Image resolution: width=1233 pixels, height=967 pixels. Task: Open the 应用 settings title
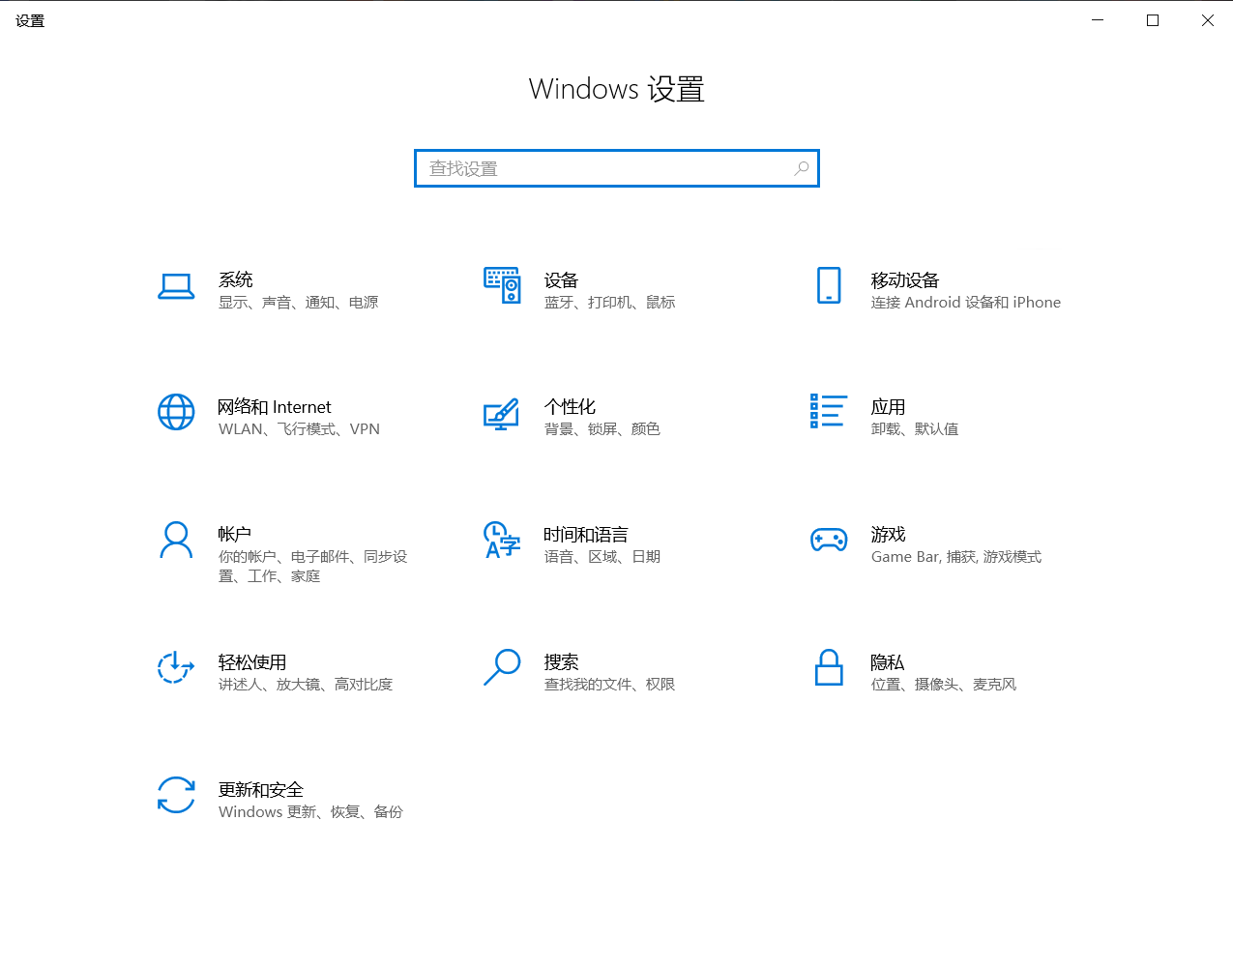pos(888,406)
